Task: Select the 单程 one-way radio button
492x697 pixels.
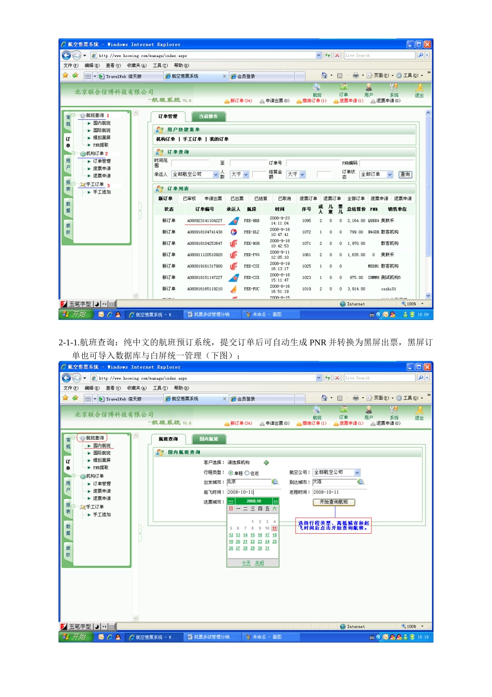Action: coord(231,473)
